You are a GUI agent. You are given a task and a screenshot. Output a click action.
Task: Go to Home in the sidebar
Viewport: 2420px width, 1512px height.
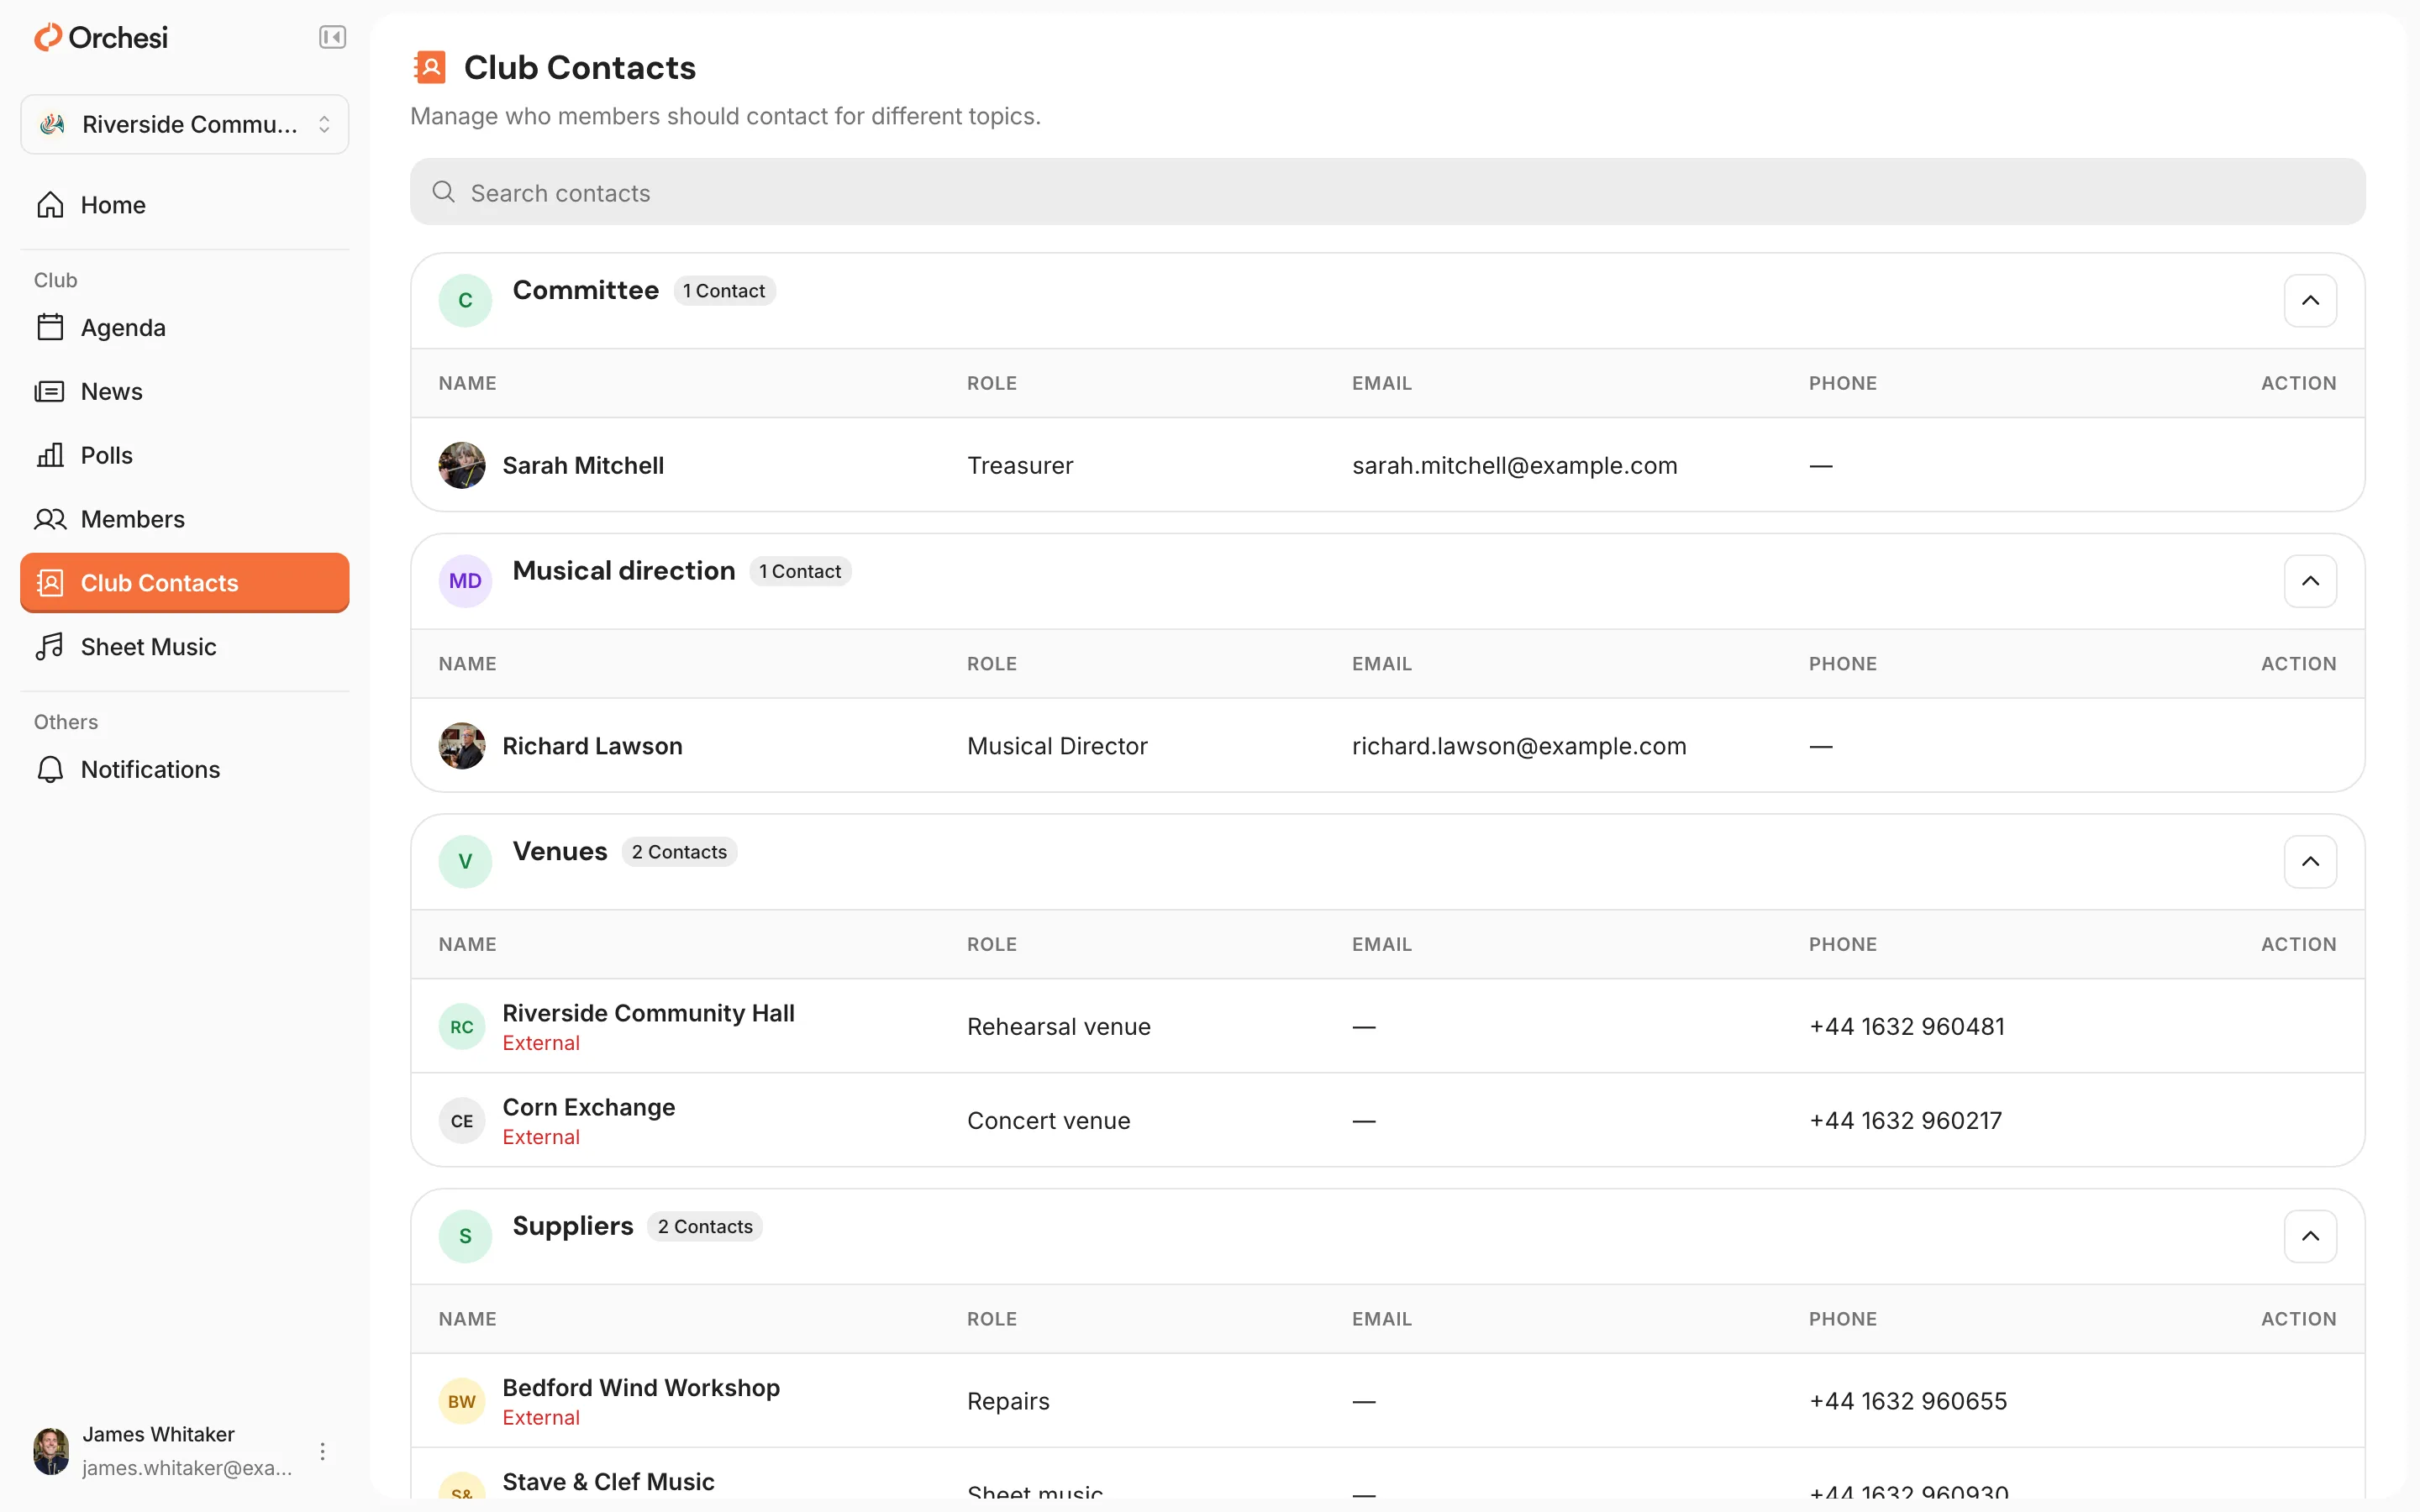(x=185, y=205)
